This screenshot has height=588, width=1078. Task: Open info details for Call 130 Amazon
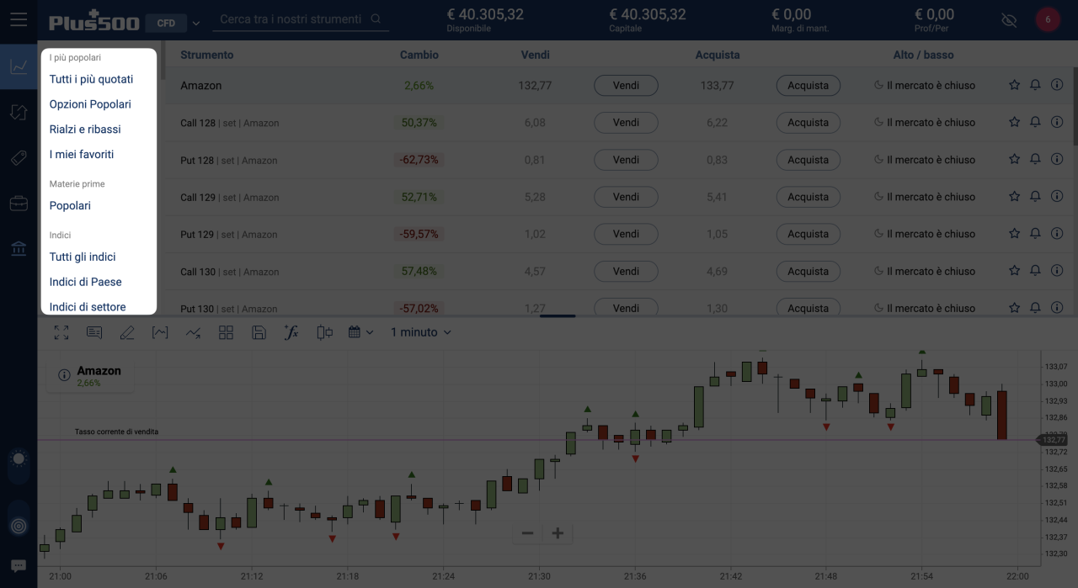pos(1057,271)
